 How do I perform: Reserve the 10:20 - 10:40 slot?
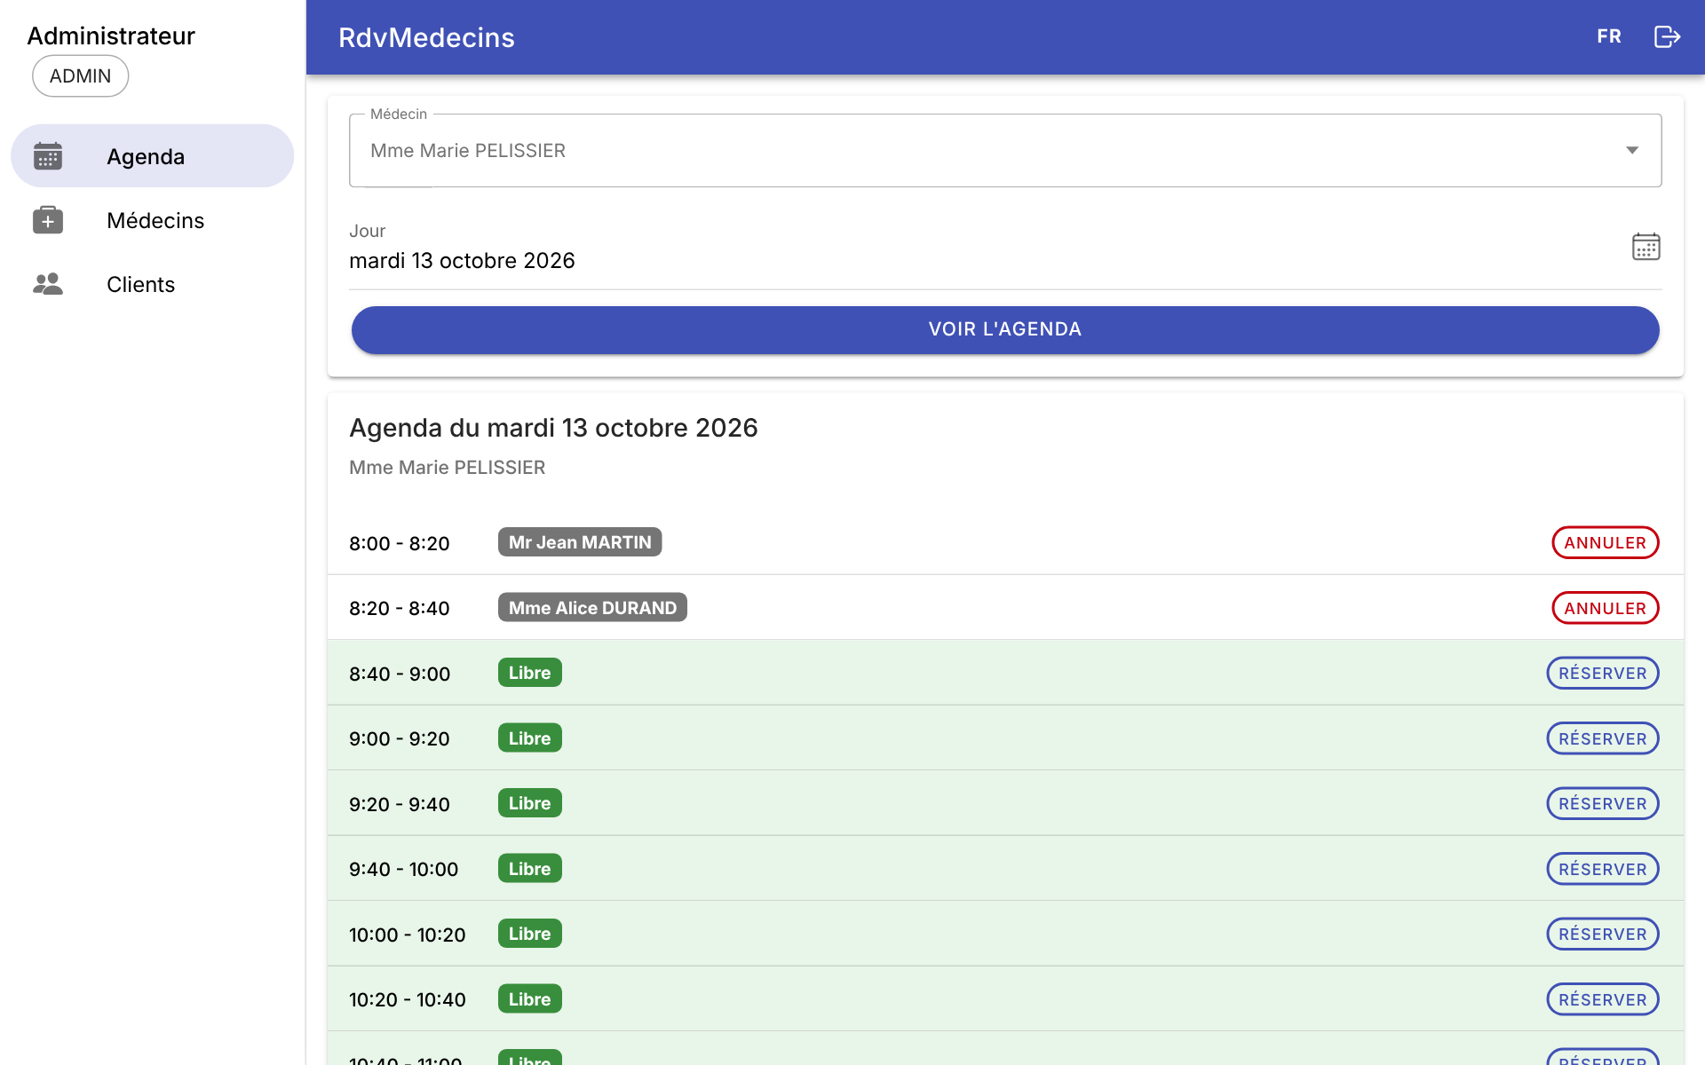click(1603, 1000)
